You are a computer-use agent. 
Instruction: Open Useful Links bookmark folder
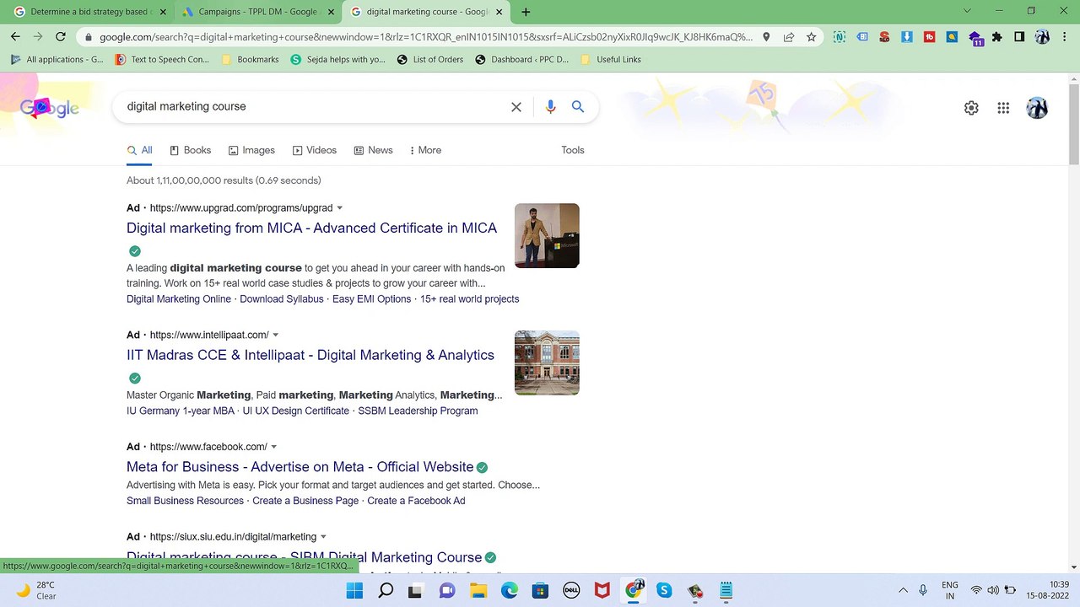point(610,60)
